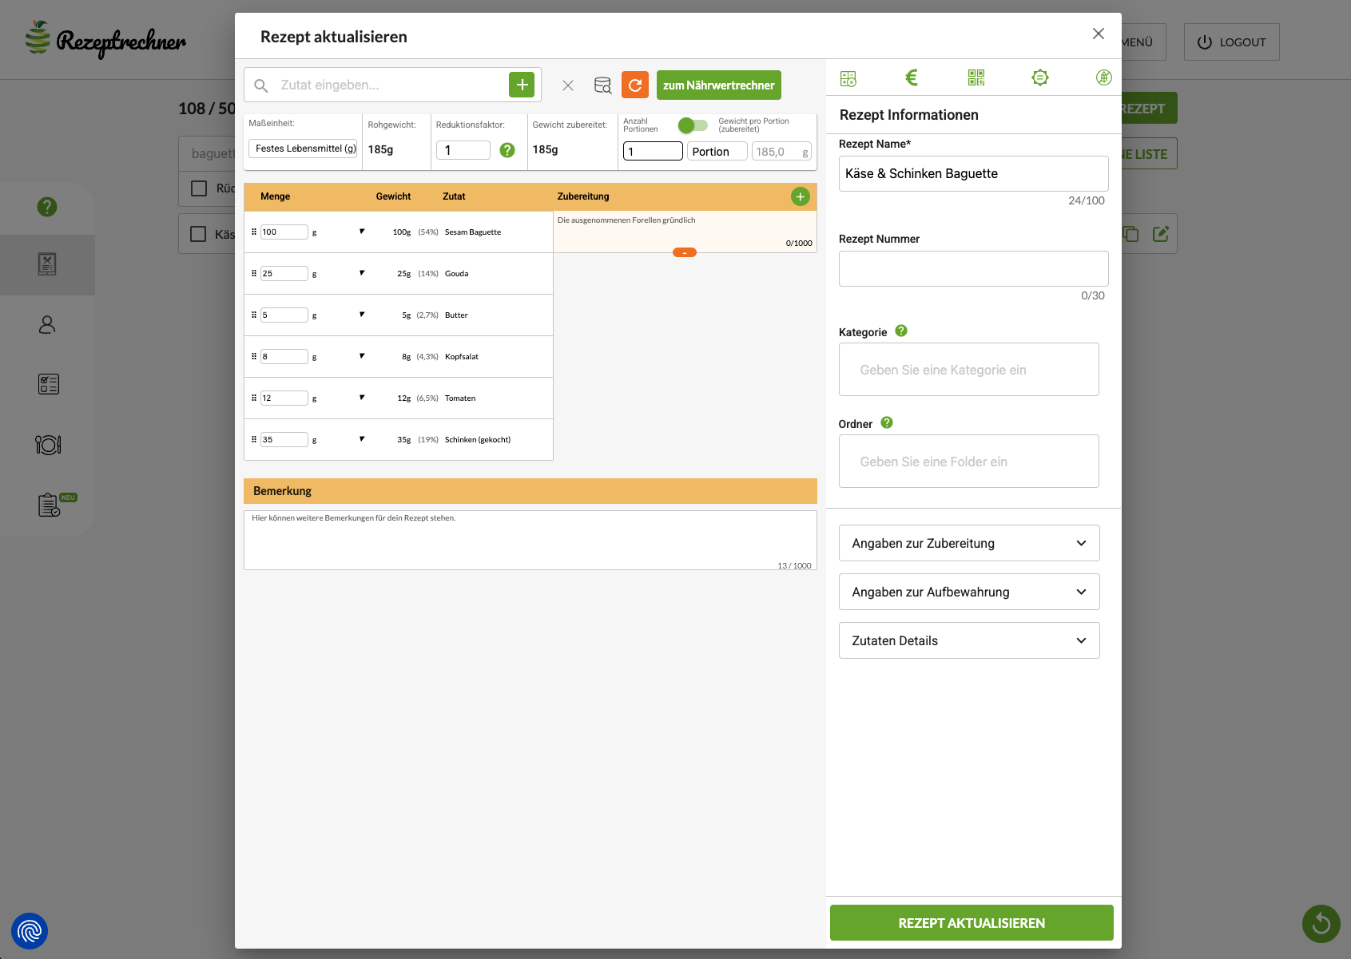
Task: Click the Rezept Nummer input field
Action: coord(973,268)
